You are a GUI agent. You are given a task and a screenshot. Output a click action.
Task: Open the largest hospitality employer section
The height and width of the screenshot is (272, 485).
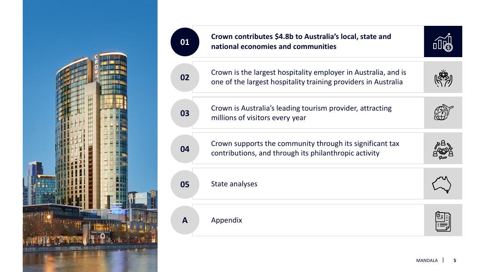[308, 77]
